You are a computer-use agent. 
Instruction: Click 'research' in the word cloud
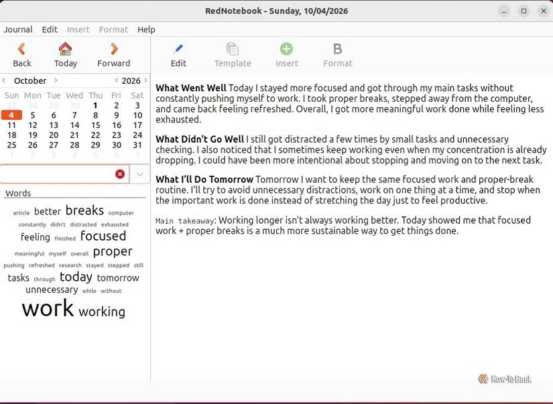coord(70,265)
